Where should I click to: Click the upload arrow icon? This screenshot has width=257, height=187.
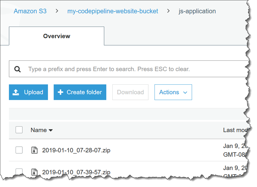[16, 93]
